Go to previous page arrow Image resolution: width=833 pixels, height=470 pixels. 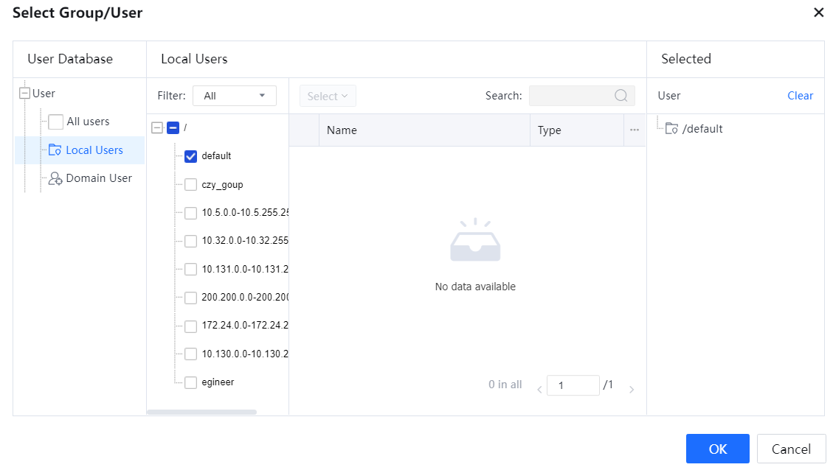(539, 389)
